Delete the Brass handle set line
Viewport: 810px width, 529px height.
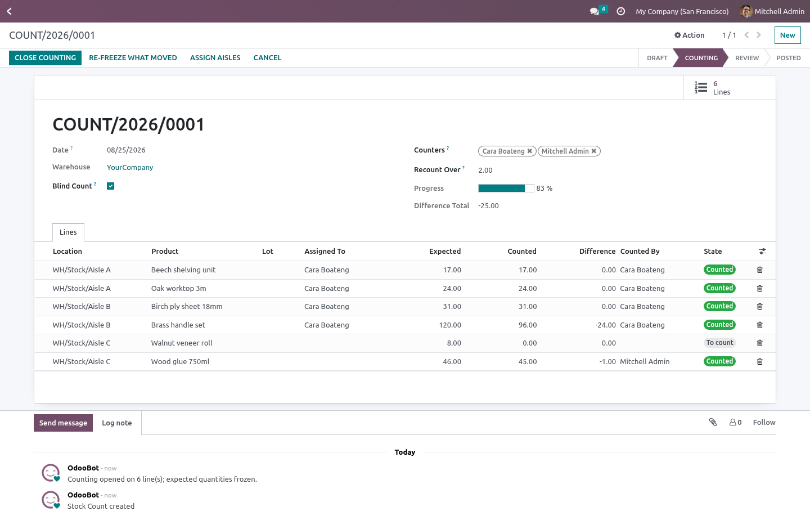click(x=760, y=325)
